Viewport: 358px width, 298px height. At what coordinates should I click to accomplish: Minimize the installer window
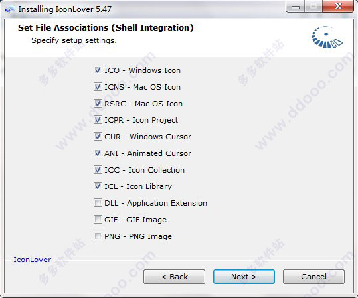point(295,7)
